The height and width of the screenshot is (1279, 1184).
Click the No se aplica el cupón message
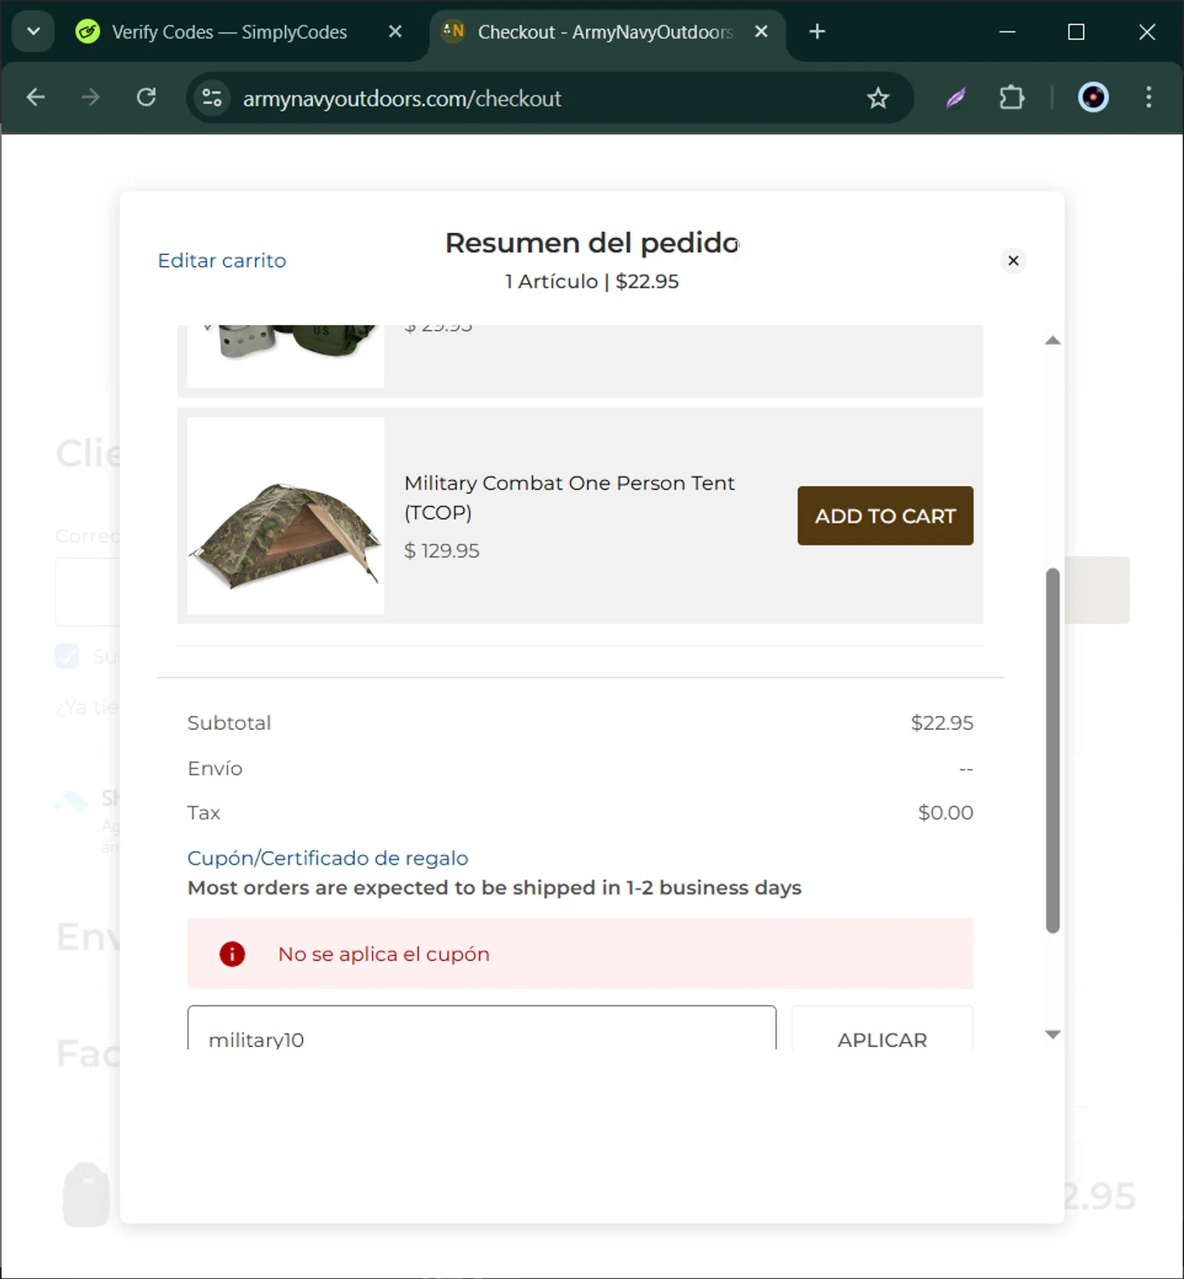pos(384,954)
